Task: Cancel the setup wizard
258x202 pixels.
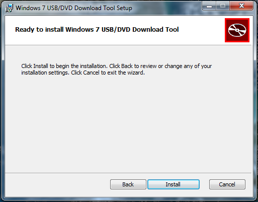Action: click(x=227, y=184)
